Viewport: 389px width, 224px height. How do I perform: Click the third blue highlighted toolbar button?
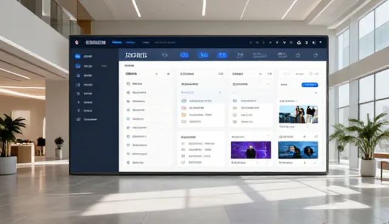click(222, 55)
